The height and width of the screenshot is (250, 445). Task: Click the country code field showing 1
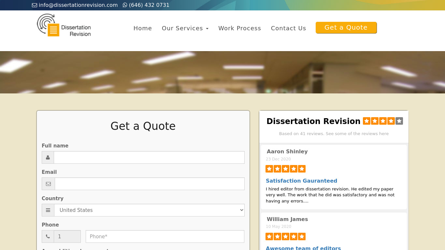point(67,237)
